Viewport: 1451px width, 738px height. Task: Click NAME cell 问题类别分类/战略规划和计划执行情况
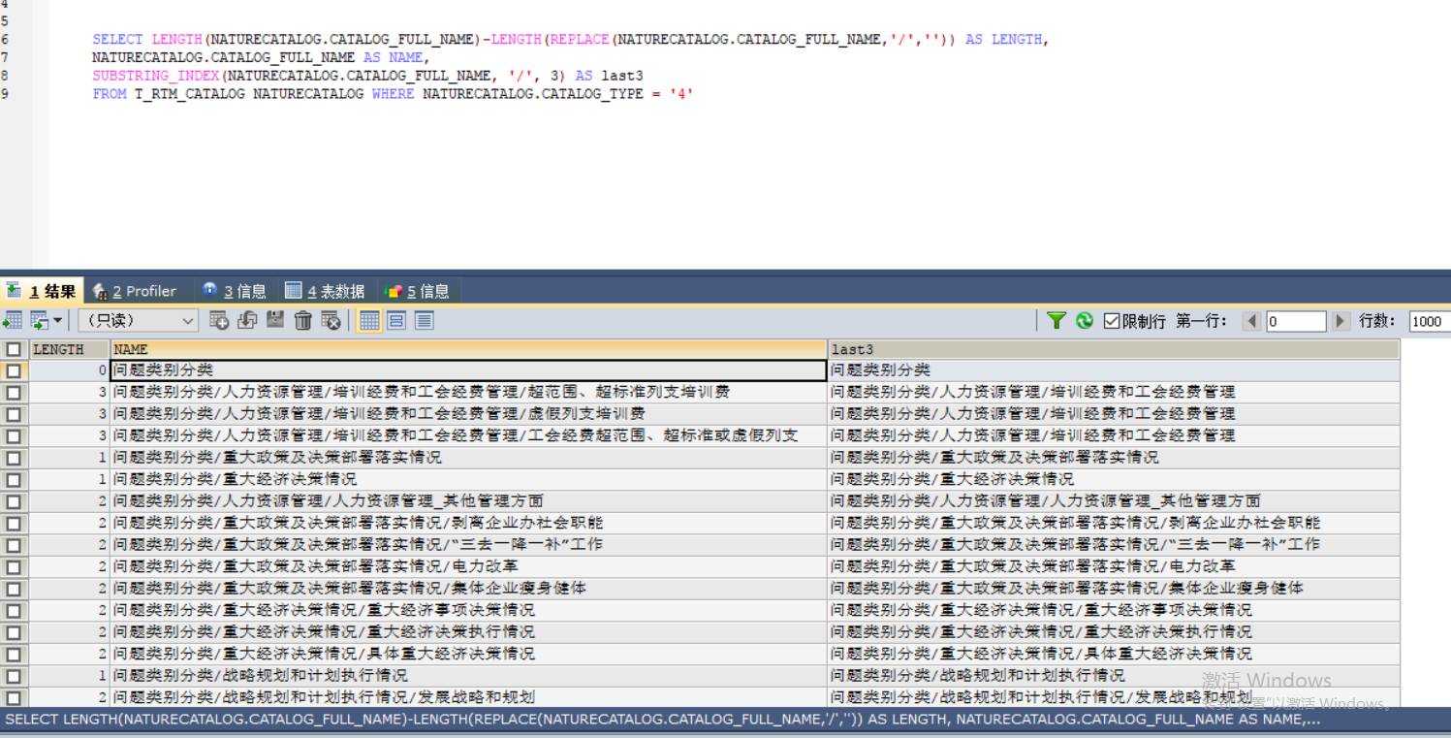pyautogui.click(x=468, y=675)
